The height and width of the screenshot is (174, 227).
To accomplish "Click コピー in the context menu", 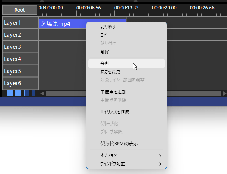I will (x=126, y=35).
